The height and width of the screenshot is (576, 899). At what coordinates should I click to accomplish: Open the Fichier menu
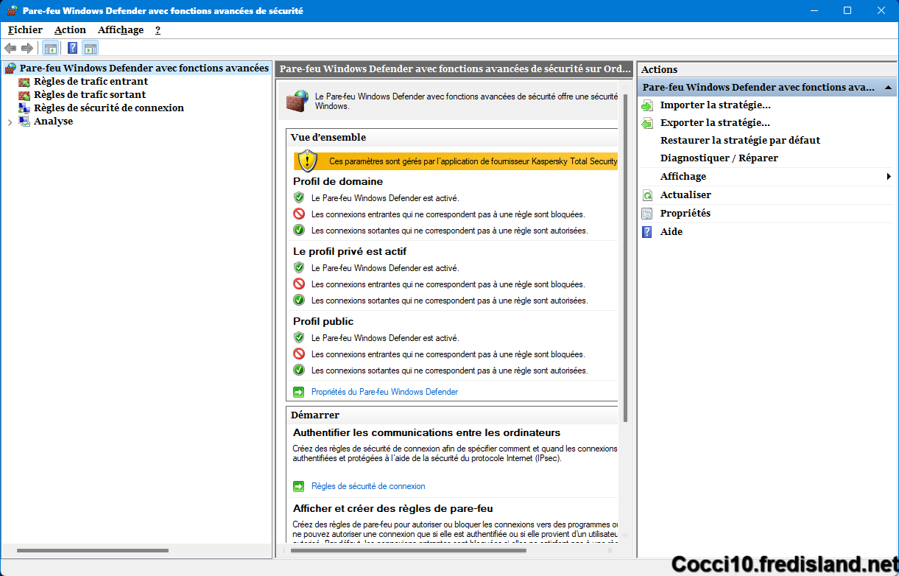(25, 30)
